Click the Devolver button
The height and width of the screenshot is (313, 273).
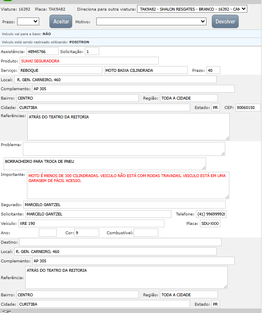225,21
